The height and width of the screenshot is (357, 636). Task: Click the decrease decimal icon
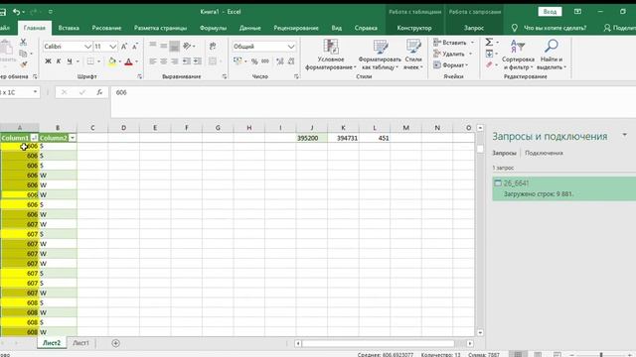(x=291, y=61)
